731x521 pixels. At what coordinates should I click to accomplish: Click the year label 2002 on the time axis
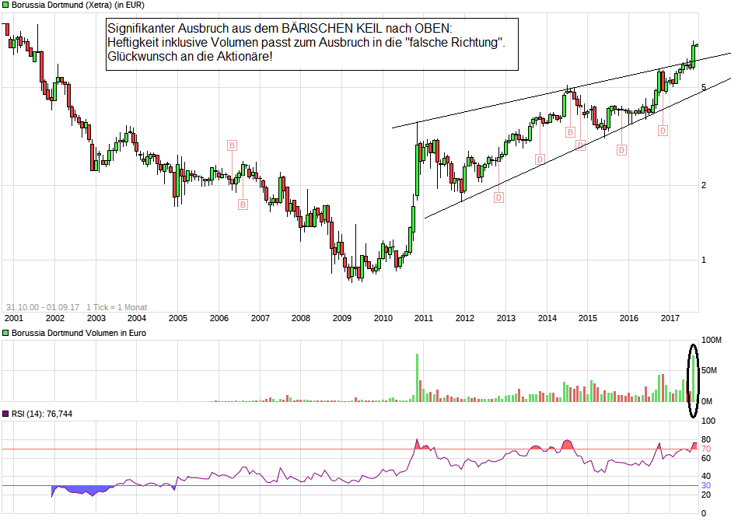click(55, 318)
